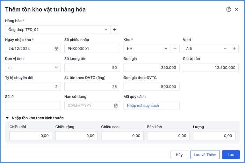Click the Mã quy cách input
This screenshot has height=163, width=245.
click(151, 105)
